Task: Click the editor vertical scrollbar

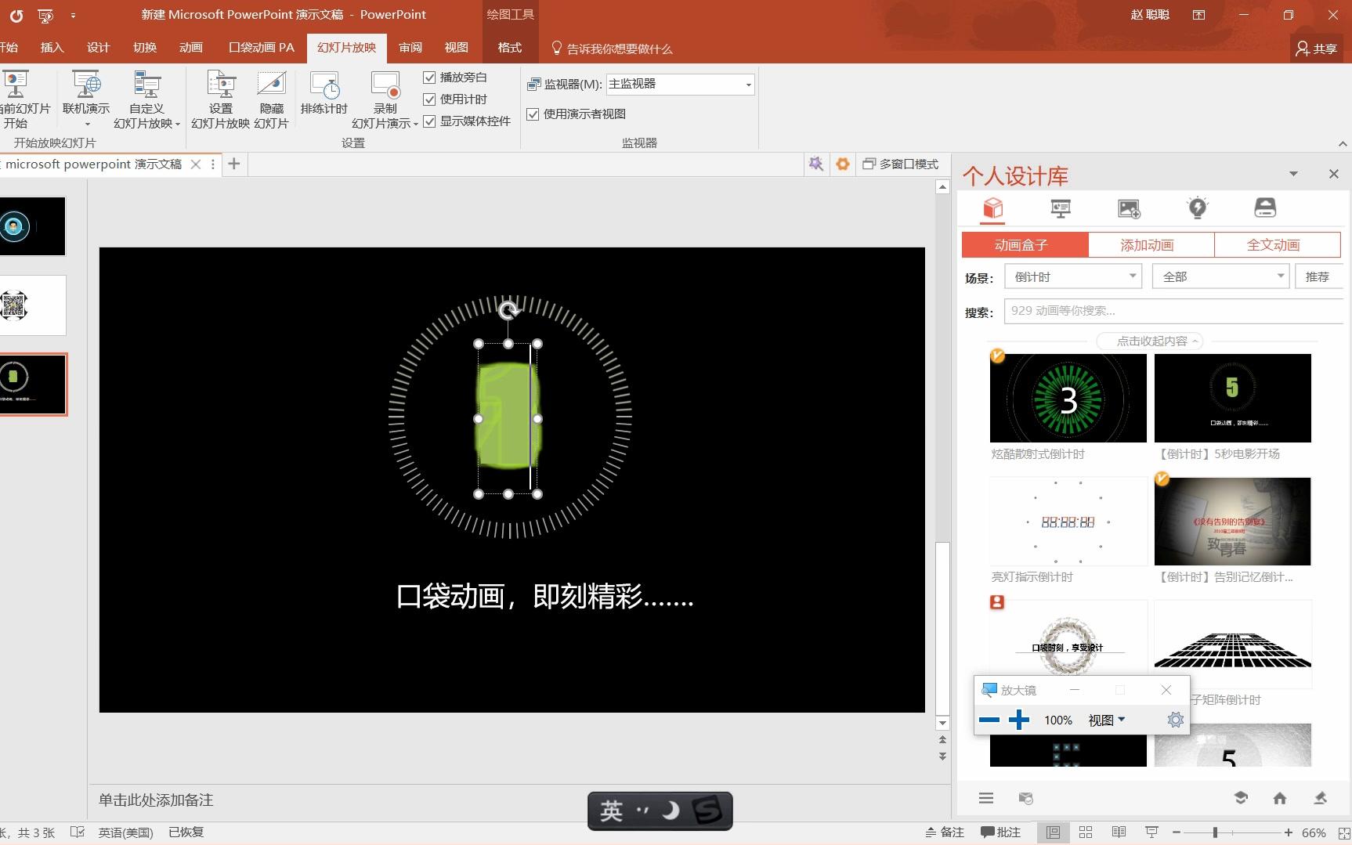Action: (x=942, y=454)
